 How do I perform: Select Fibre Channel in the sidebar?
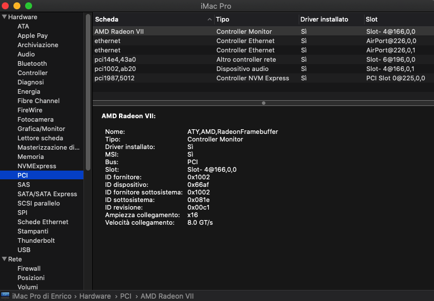click(x=38, y=101)
